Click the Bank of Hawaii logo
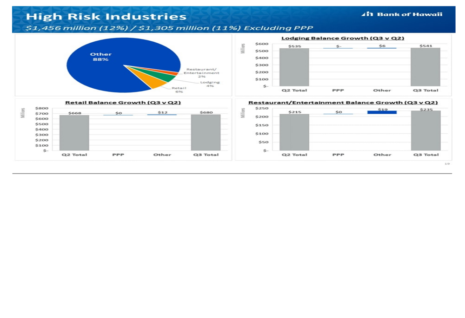 coord(402,14)
